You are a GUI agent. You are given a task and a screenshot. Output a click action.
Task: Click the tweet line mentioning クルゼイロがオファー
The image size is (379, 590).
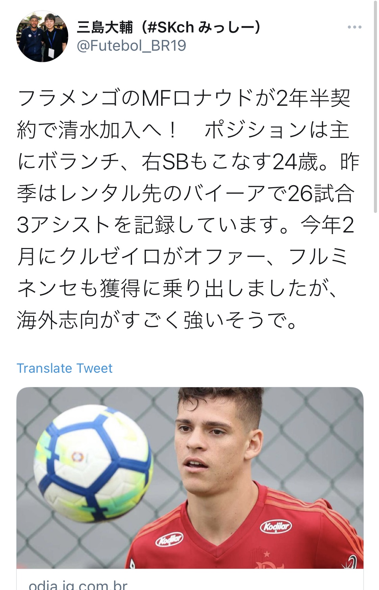coord(182,257)
